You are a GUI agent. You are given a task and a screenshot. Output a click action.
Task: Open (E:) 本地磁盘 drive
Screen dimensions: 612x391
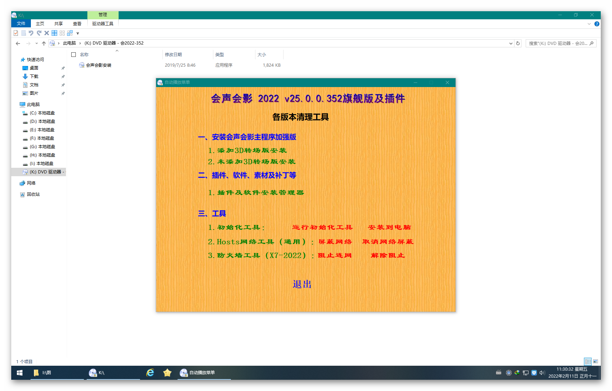coord(42,130)
